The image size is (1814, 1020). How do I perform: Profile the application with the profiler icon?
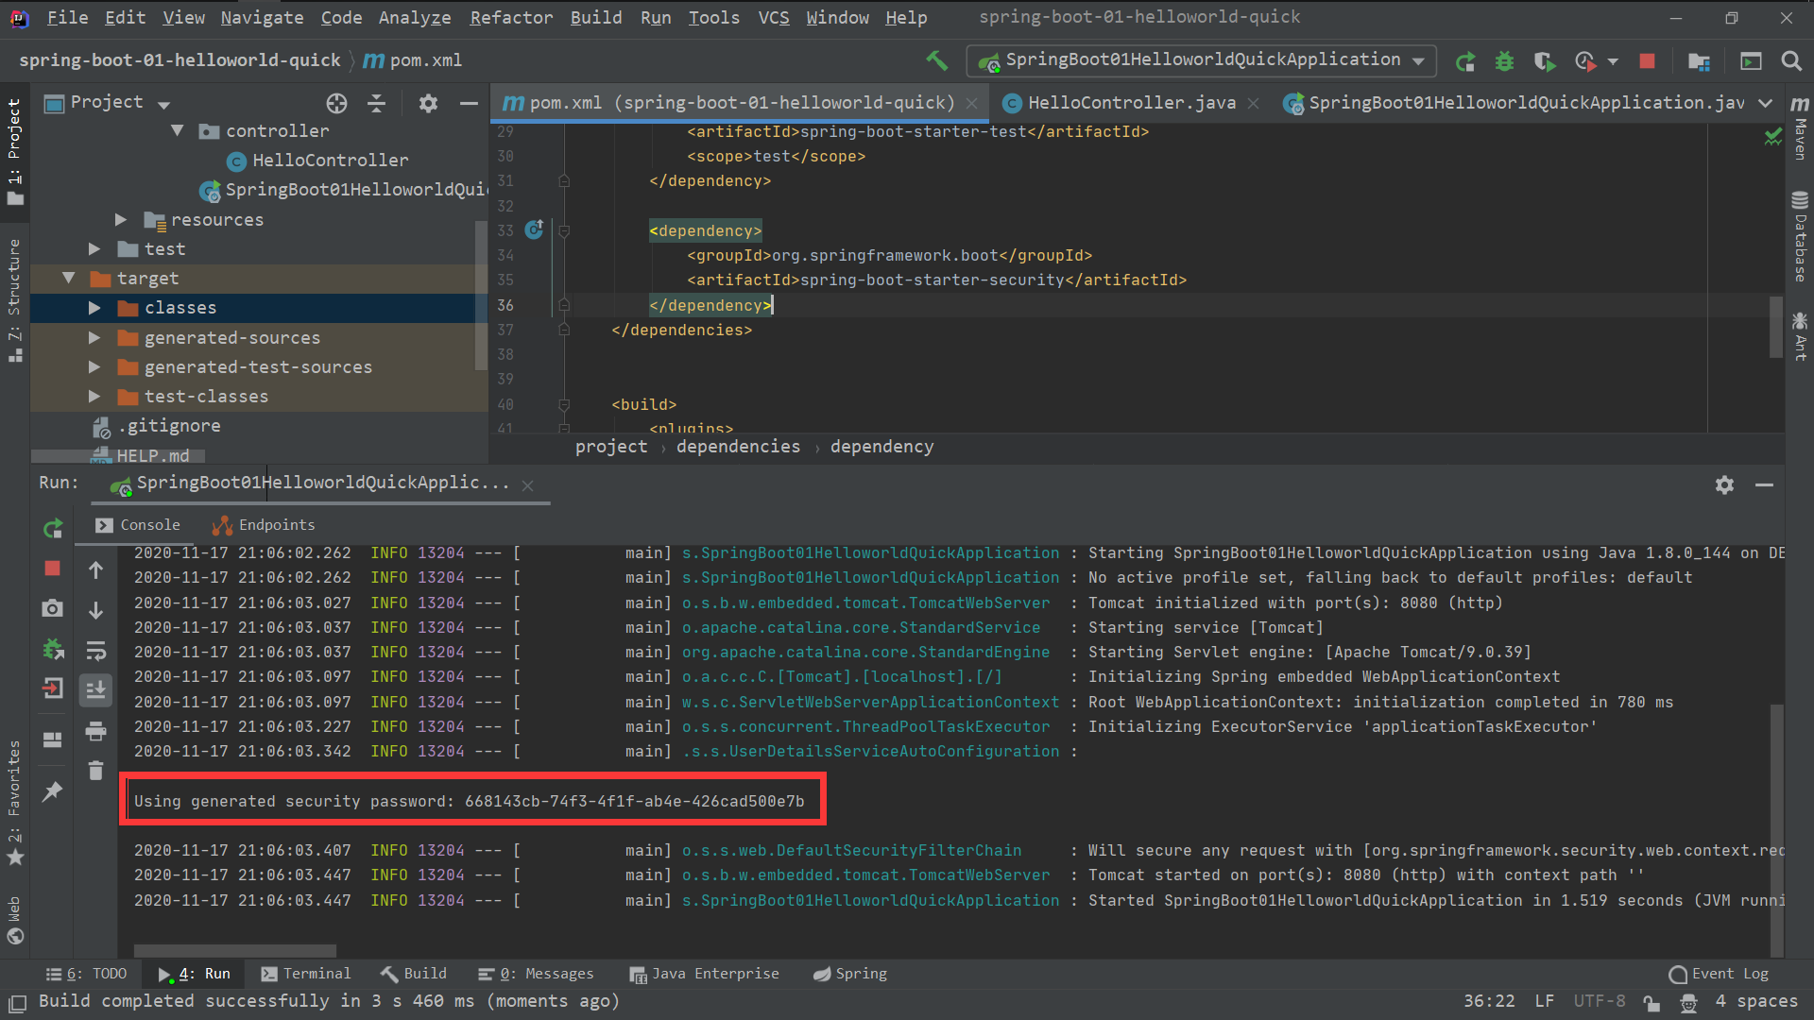tap(1585, 60)
